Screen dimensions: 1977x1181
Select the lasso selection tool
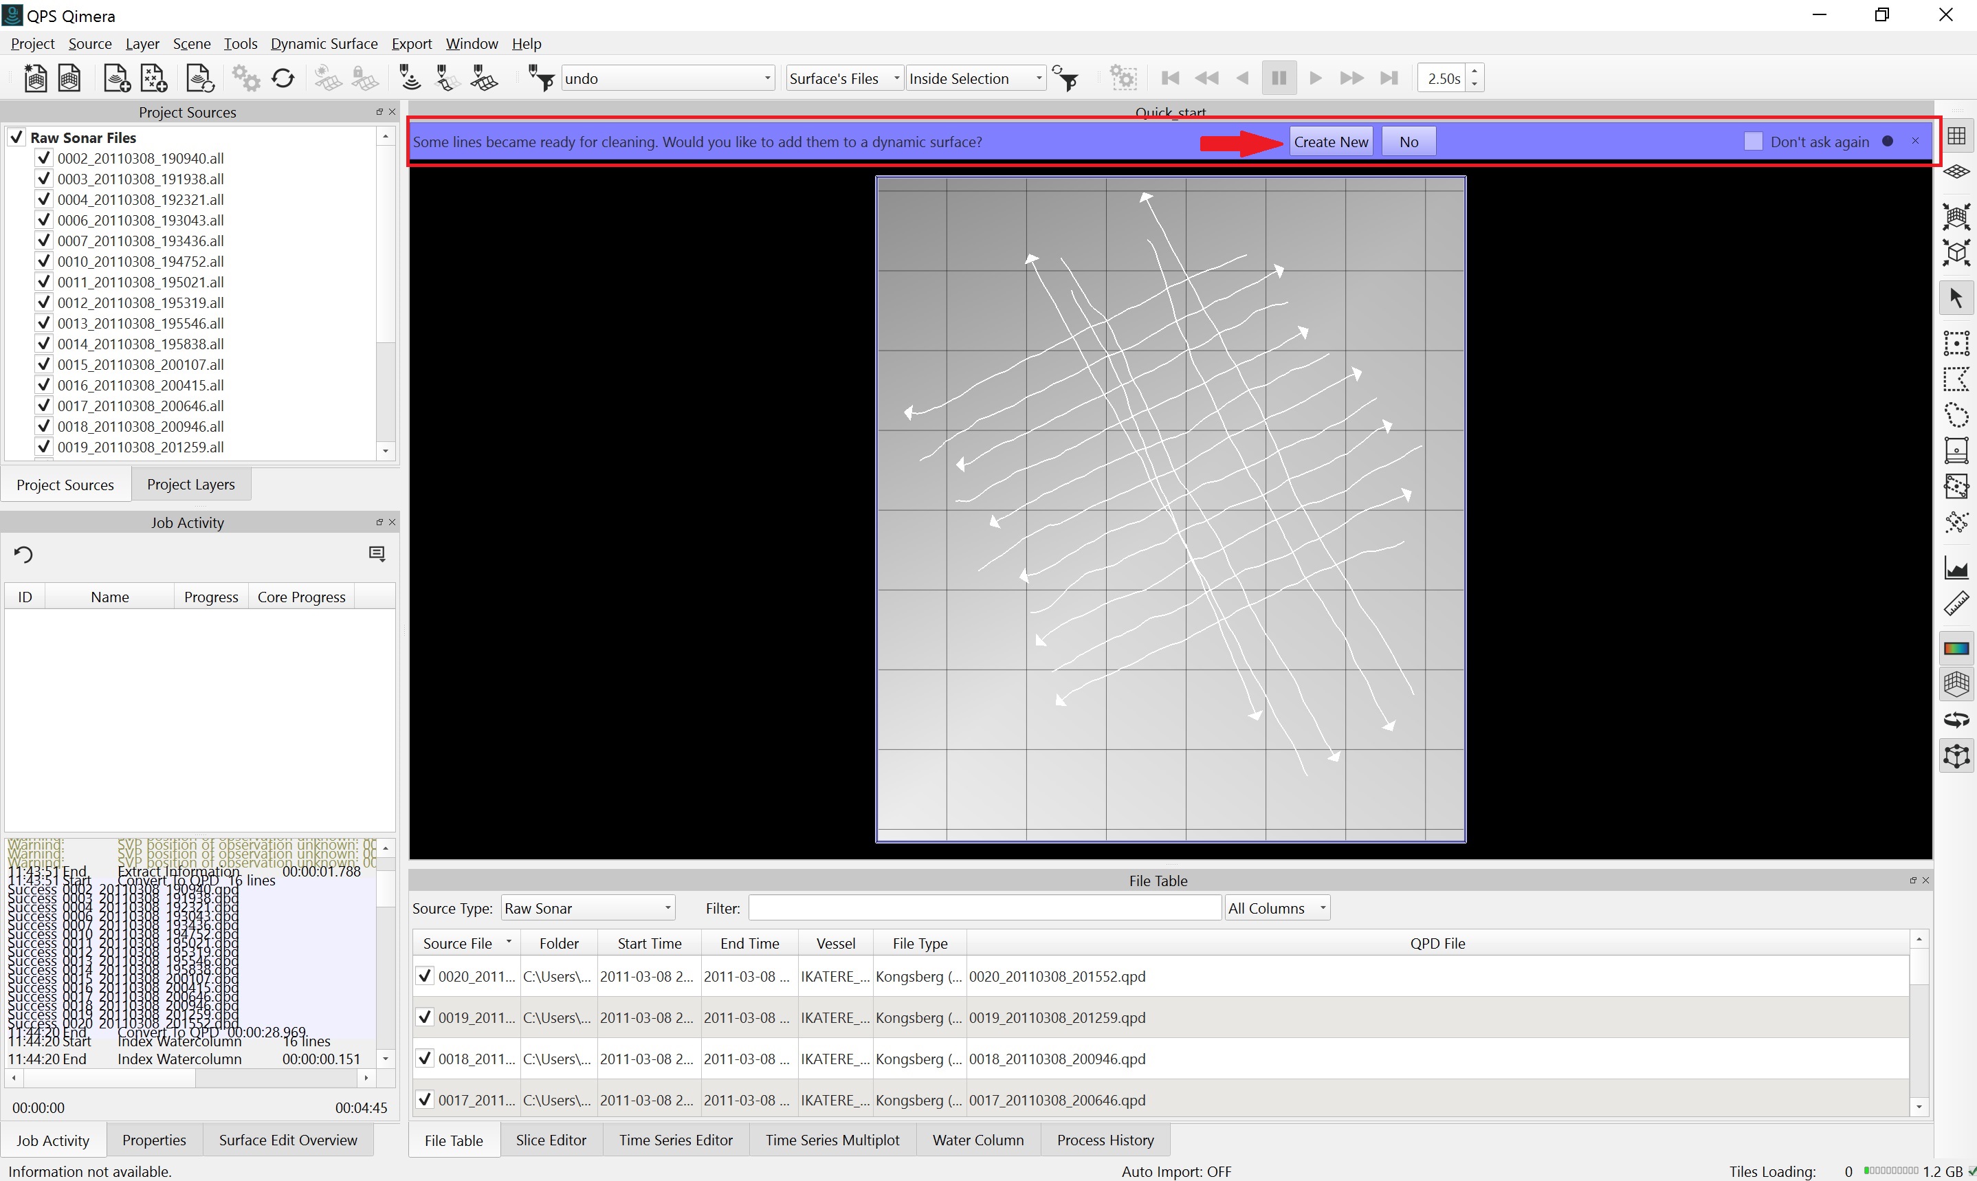point(1956,415)
